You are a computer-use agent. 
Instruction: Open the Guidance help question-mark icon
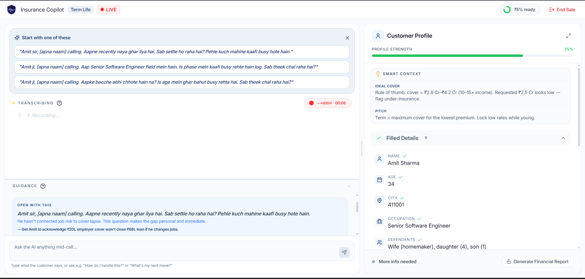[43, 186]
